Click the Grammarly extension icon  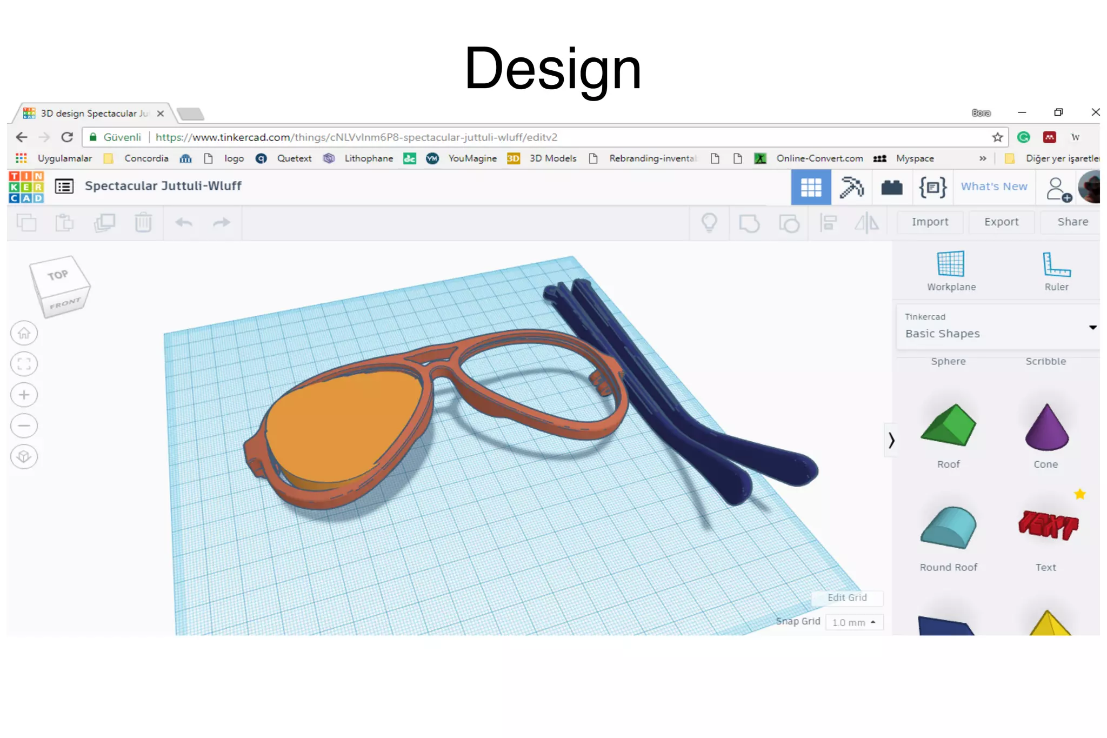tap(1023, 137)
